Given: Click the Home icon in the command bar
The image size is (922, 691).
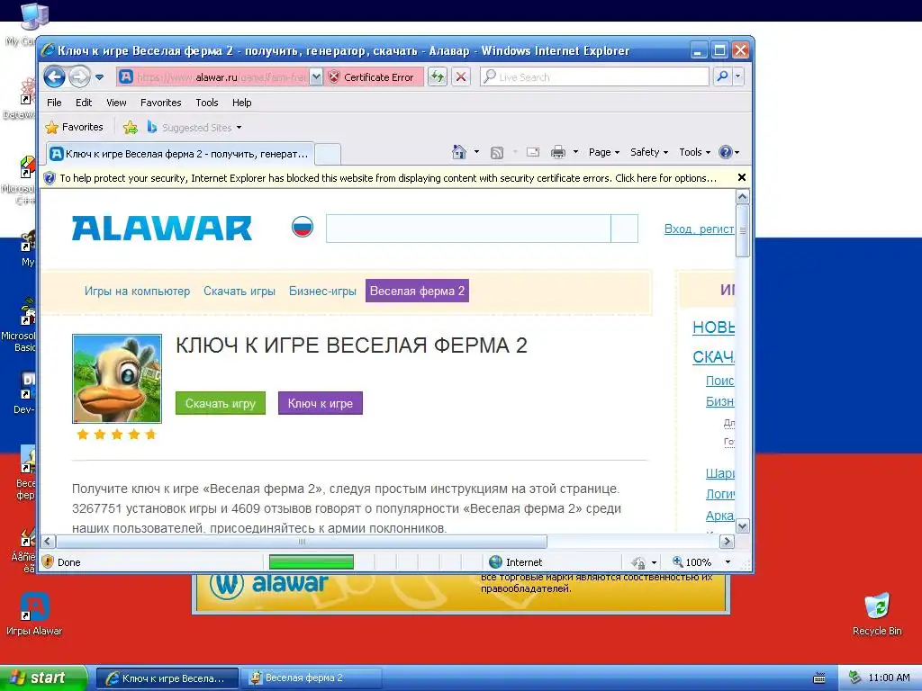Looking at the screenshot, I should click(x=459, y=152).
